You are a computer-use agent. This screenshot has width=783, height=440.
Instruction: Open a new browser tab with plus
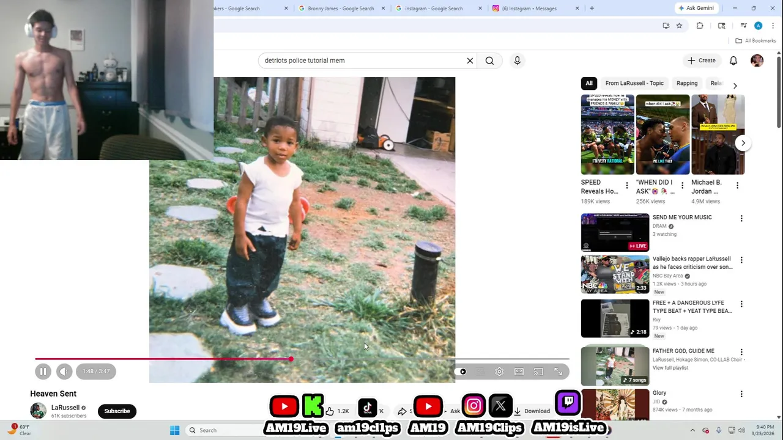[x=592, y=9]
